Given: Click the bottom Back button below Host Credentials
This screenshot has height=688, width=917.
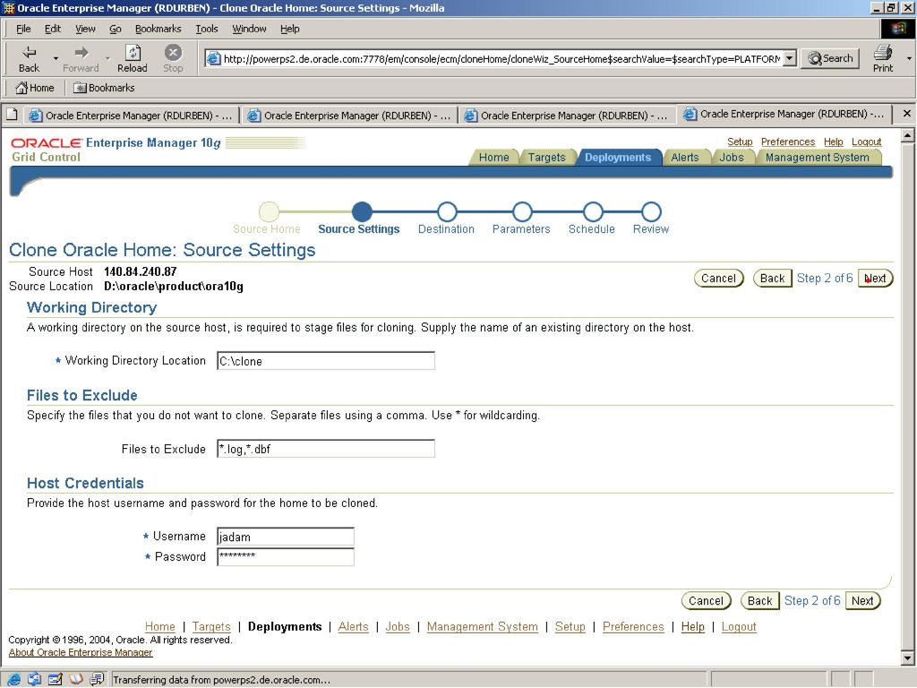Looking at the screenshot, I should (x=759, y=601).
